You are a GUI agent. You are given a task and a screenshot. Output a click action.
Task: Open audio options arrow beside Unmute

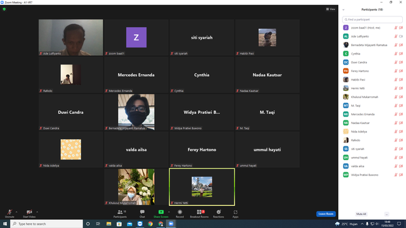(x=16, y=212)
